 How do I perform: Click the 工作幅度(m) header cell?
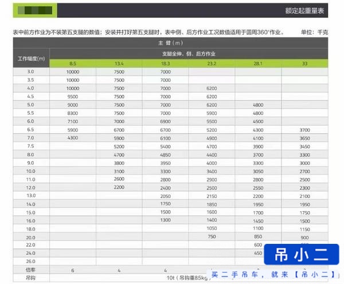pyautogui.click(x=32, y=59)
